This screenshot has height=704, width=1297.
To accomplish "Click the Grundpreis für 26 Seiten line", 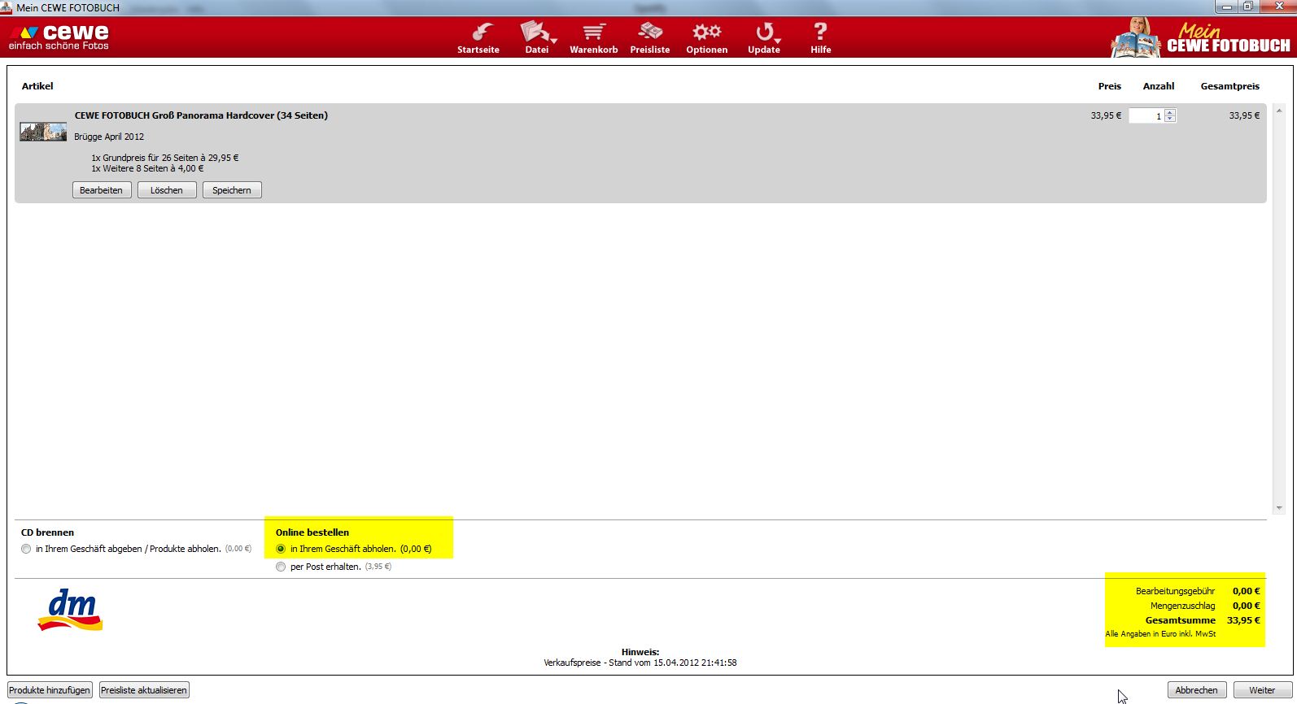I will click(165, 158).
